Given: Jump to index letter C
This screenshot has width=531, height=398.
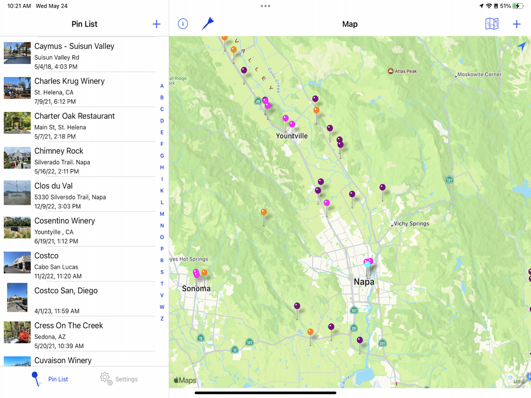Looking at the screenshot, I should point(162,109).
